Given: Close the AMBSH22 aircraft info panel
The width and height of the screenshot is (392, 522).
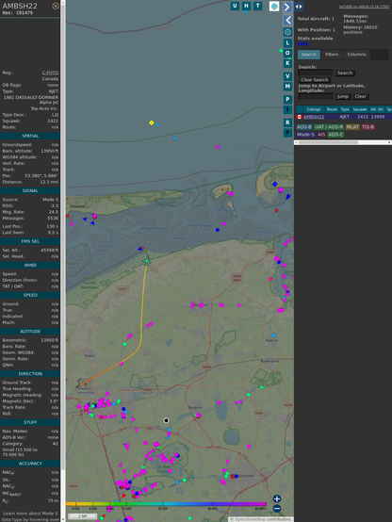Looking at the screenshot, I should 56,6.
